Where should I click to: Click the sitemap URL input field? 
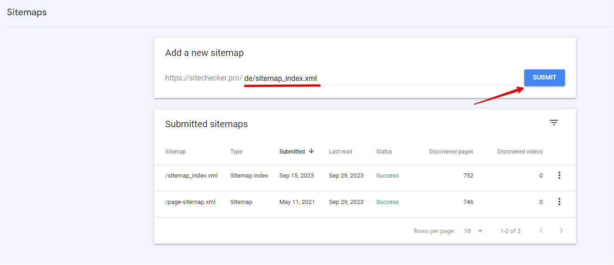(x=382, y=78)
